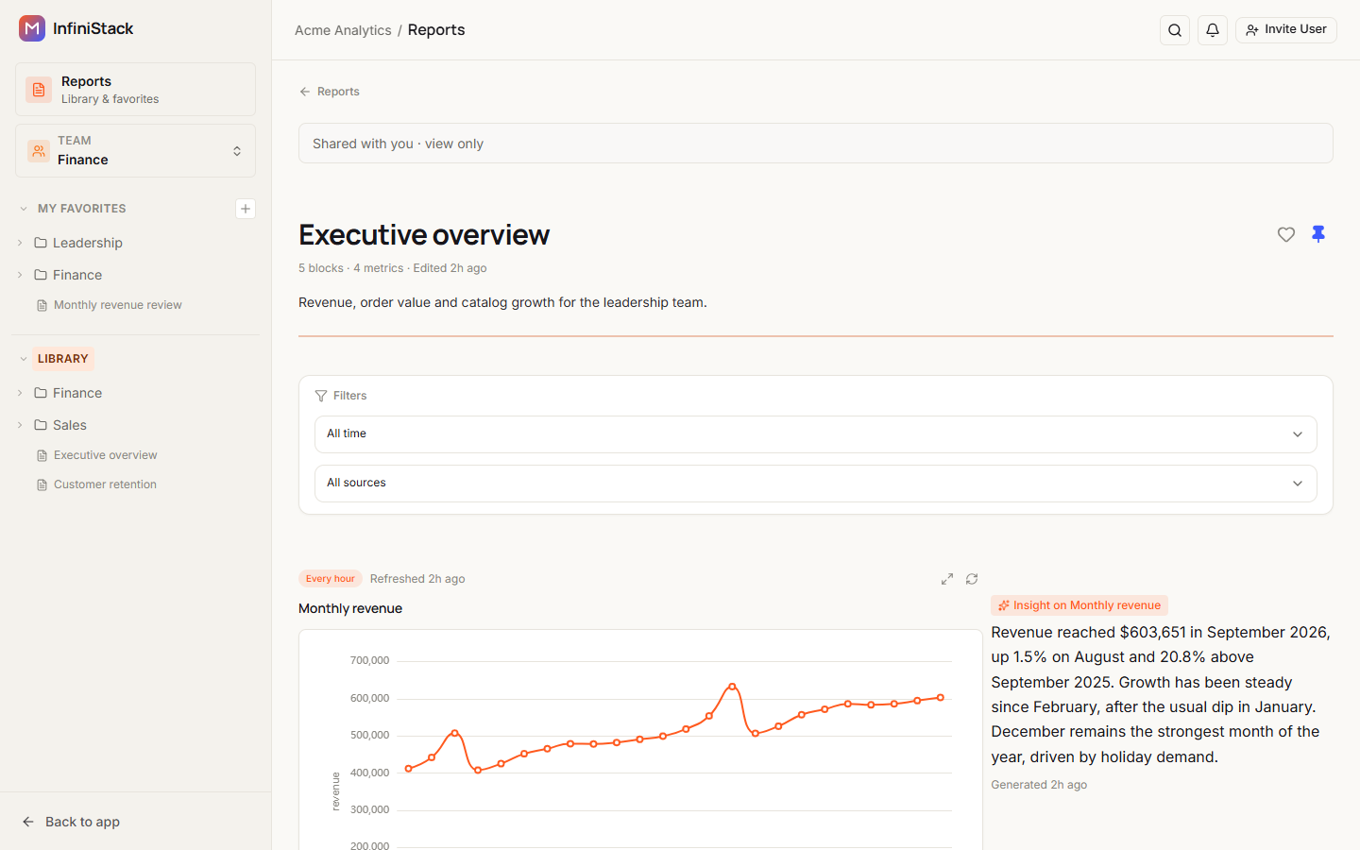
Task: Refresh the Monthly revenue chart
Action: [972, 579]
